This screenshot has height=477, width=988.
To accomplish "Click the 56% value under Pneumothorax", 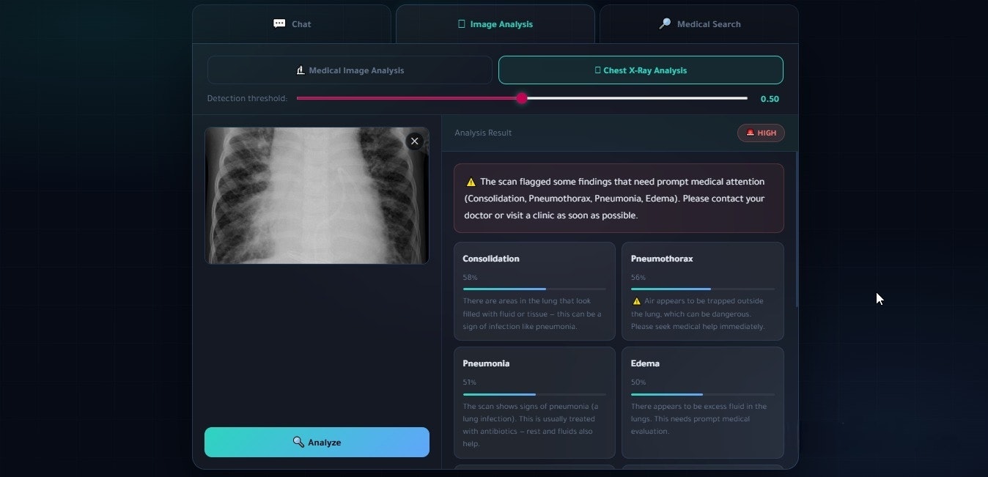I will [x=638, y=278].
